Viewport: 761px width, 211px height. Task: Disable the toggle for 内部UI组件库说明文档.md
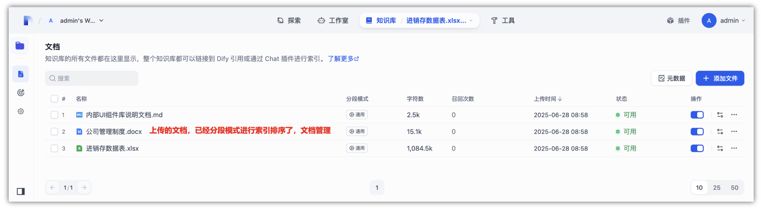(x=697, y=115)
